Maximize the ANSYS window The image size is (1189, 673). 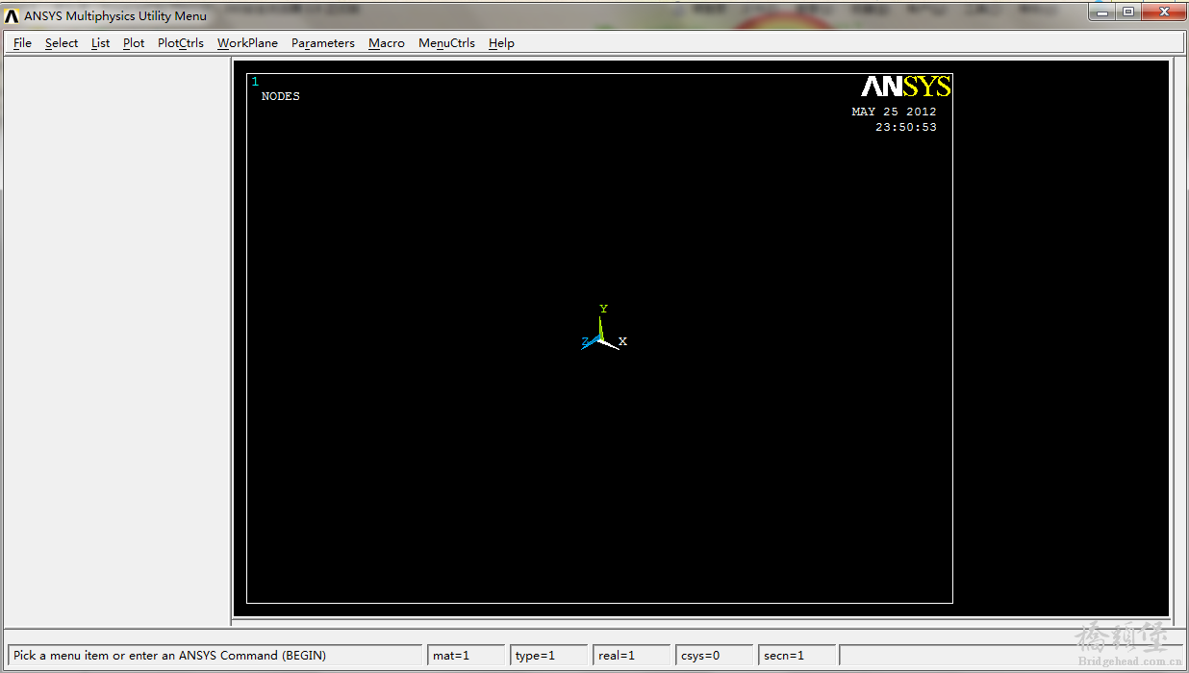click(x=1127, y=12)
